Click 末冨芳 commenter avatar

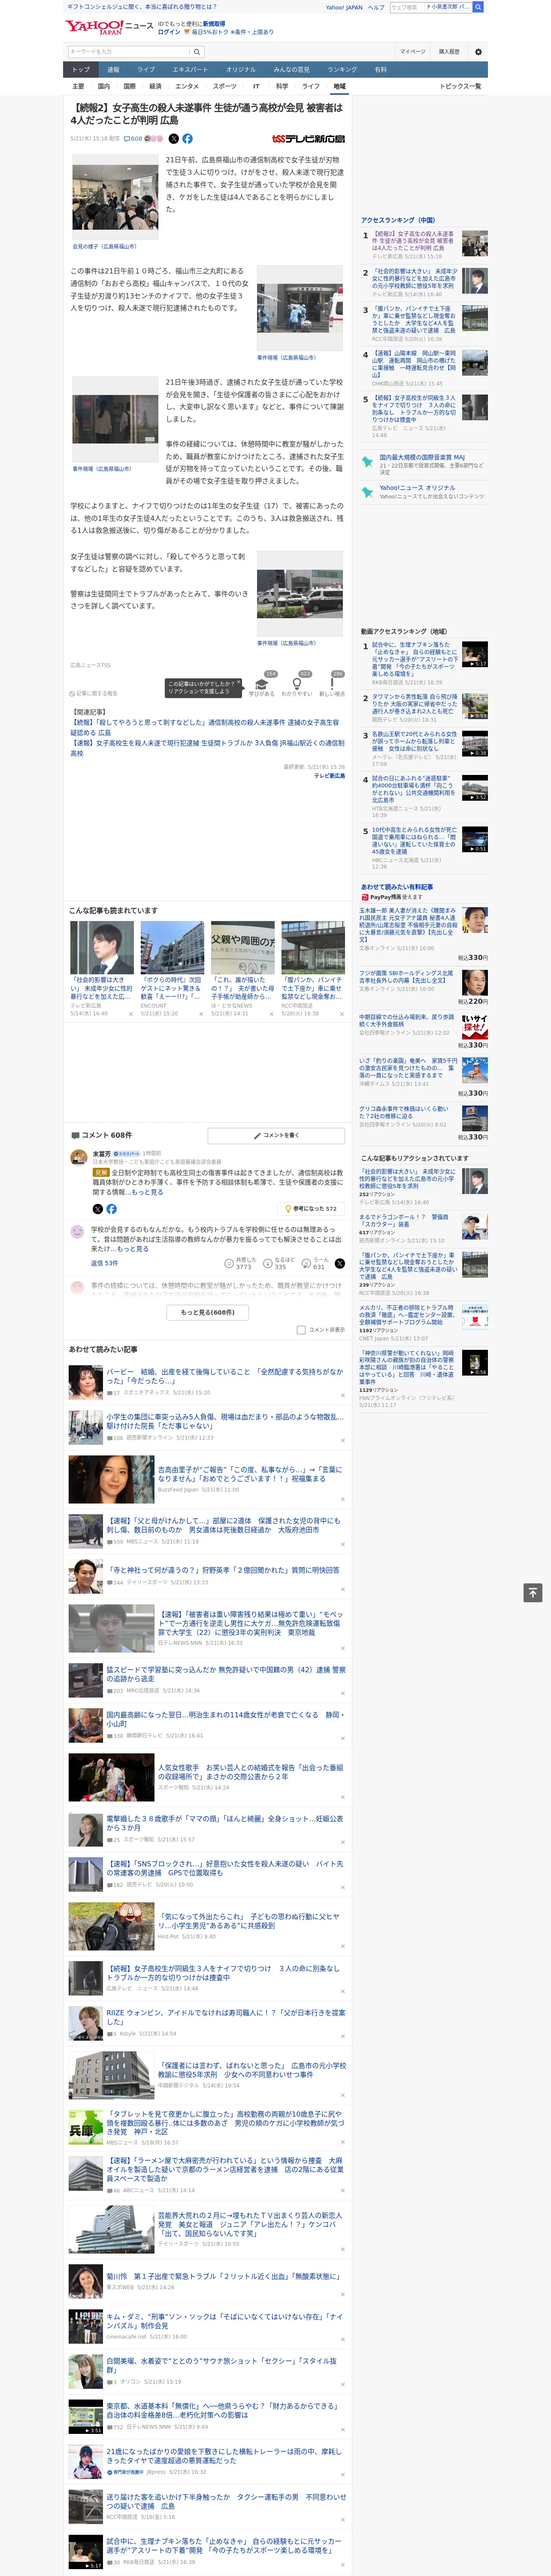click(x=78, y=1158)
